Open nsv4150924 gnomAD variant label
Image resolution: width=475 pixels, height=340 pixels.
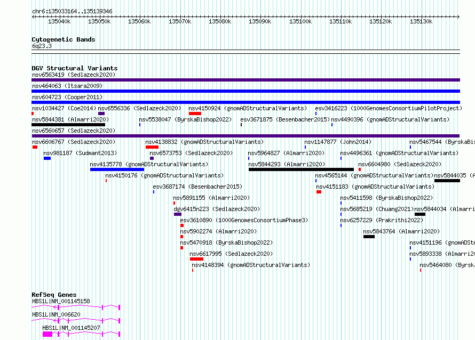pyautogui.click(x=248, y=108)
